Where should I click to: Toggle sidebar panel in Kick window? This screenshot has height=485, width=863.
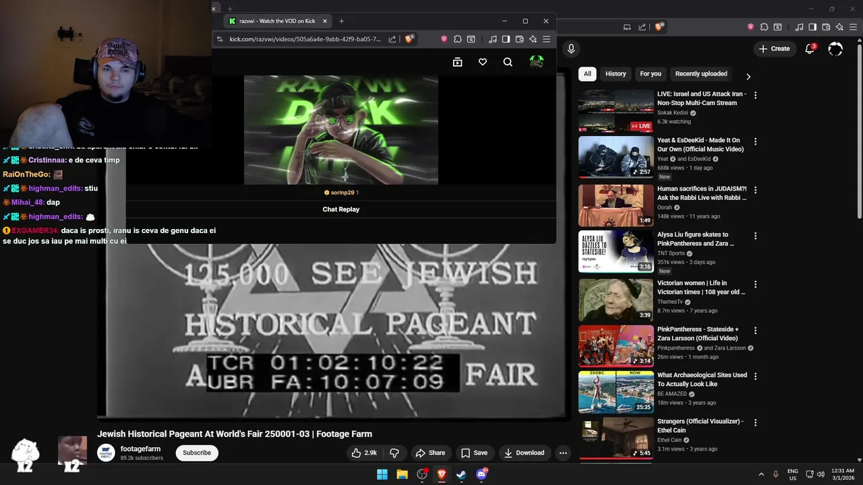coord(506,39)
